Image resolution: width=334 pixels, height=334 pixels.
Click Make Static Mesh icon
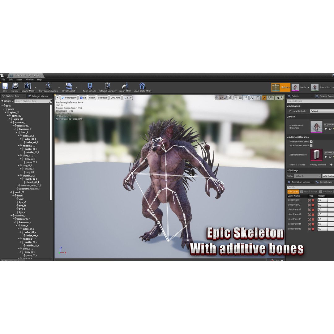coord(142,86)
